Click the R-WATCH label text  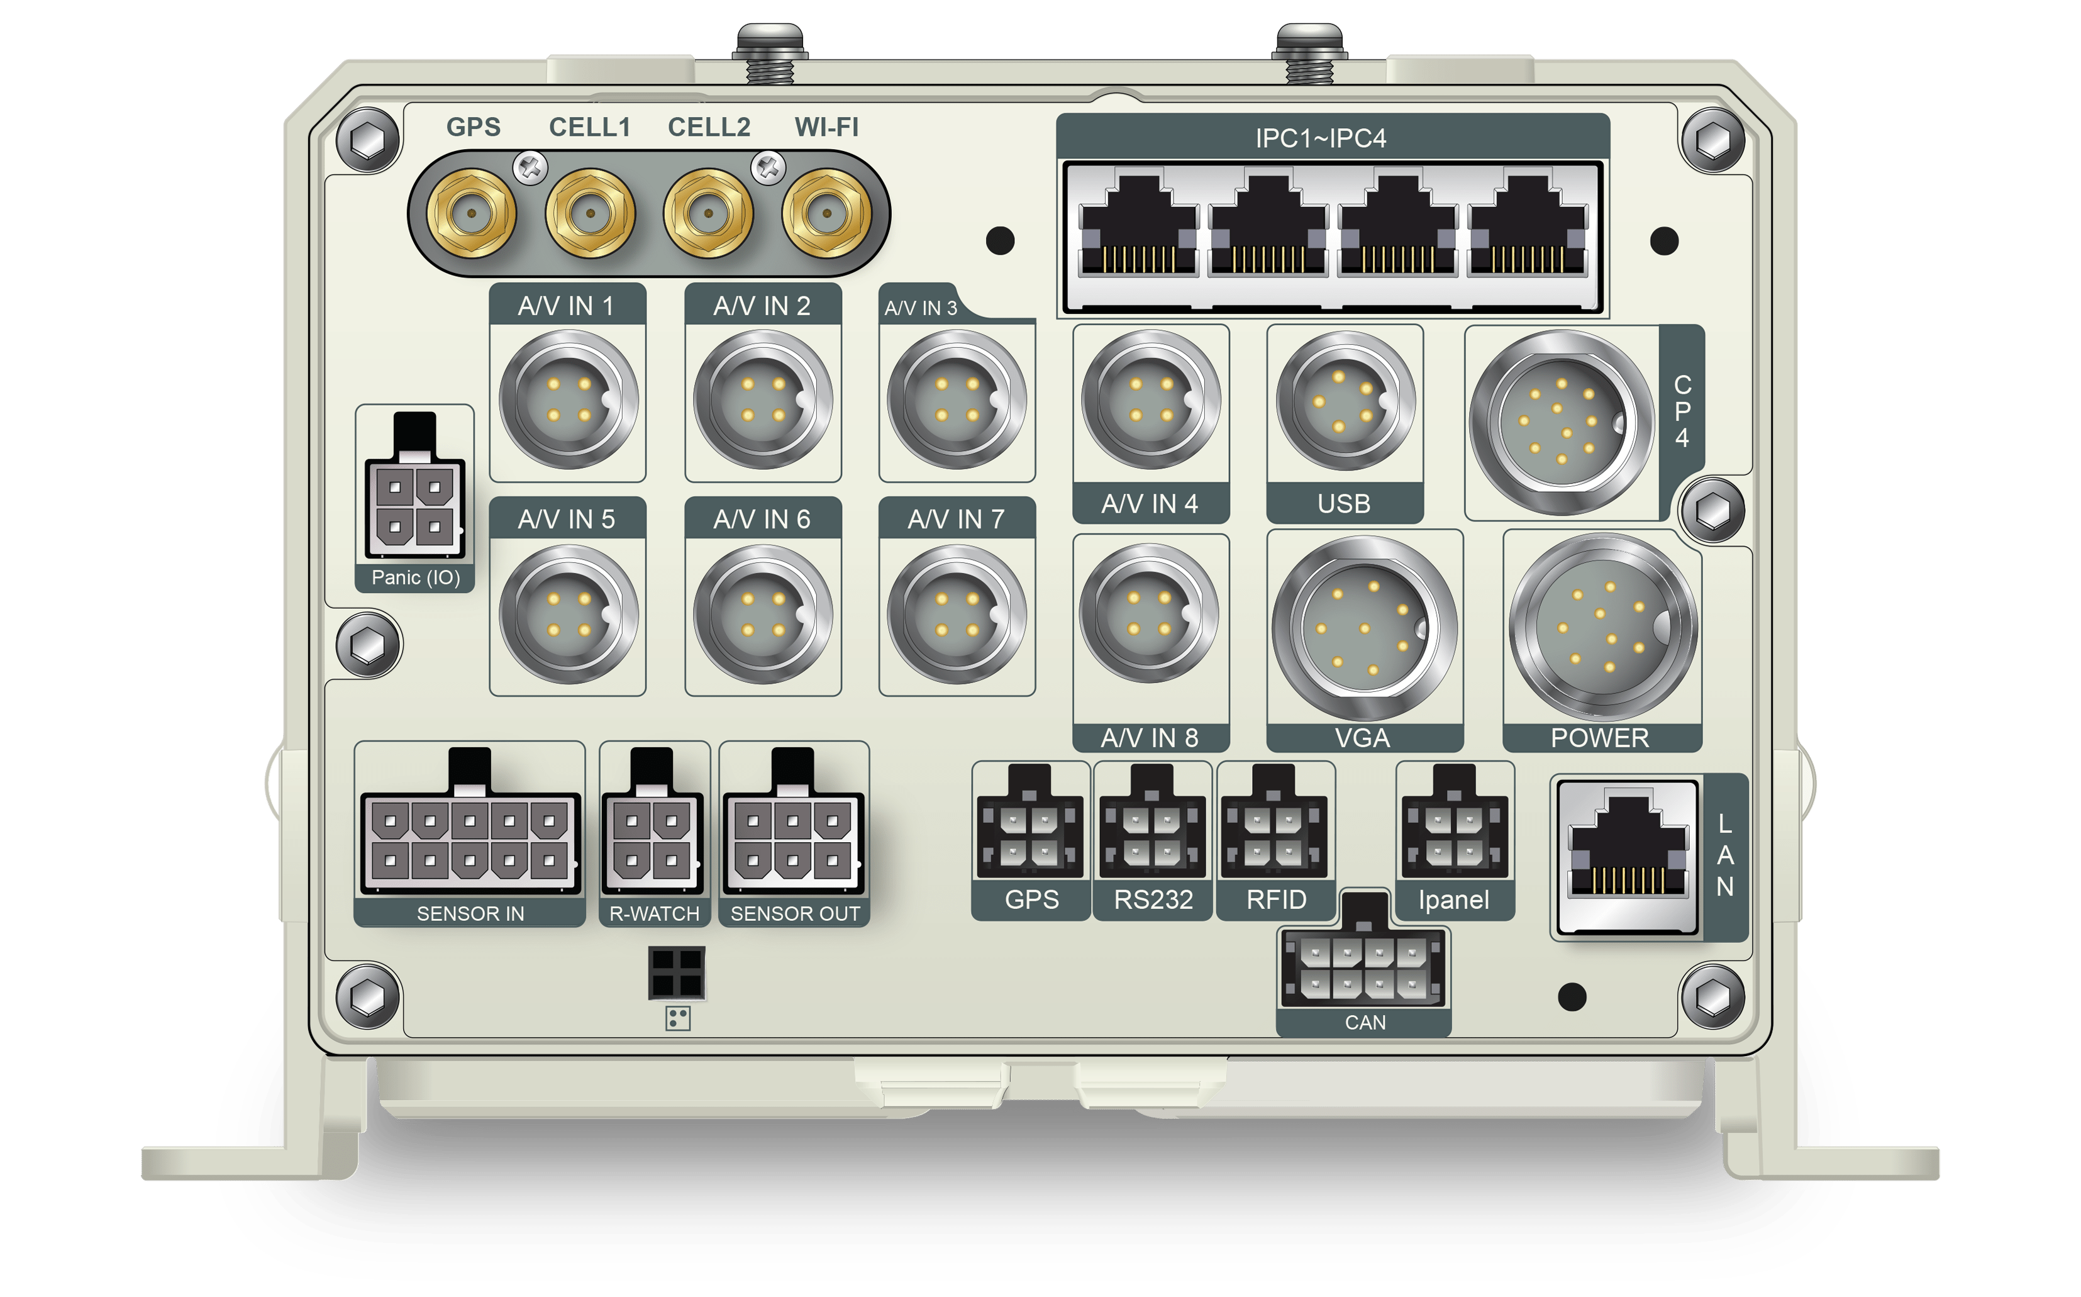654,913
